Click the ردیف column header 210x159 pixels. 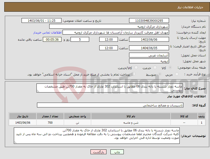(201, 116)
